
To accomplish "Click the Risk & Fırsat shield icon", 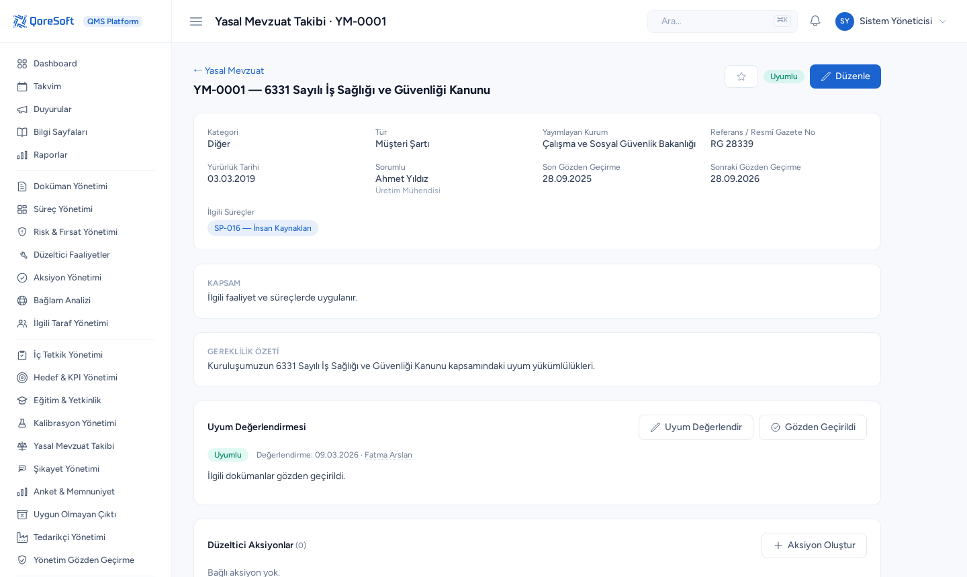I will [x=22, y=232].
